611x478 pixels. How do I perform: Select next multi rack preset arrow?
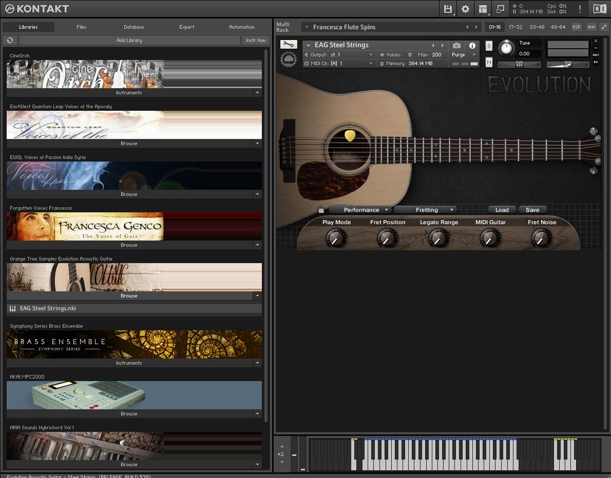click(476, 27)
